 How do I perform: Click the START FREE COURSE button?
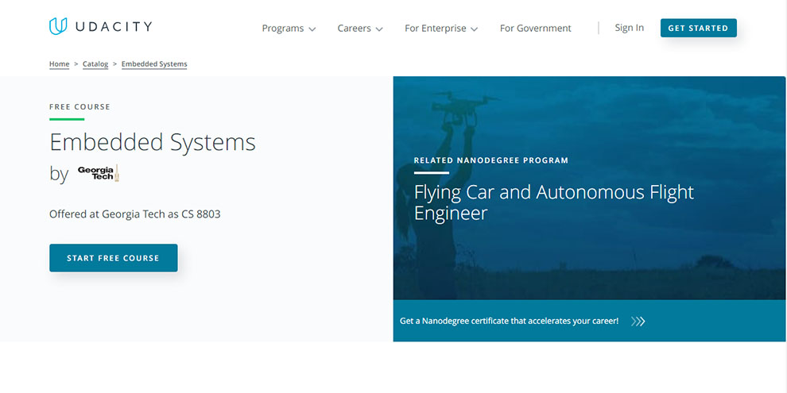pyautogui.click(x=114, y=258)
